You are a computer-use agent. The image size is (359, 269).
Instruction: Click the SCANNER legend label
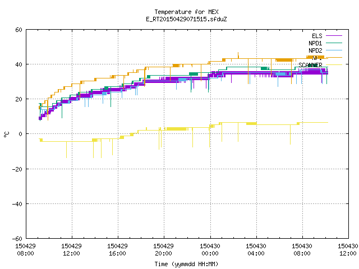[310, 65]
